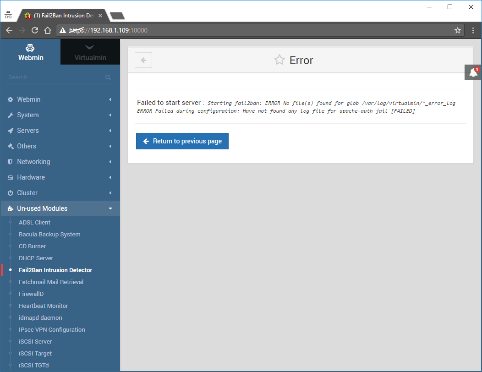482x372 pixels.
Task: Bookmark this page with the address bar star
Action: [457, 30]
